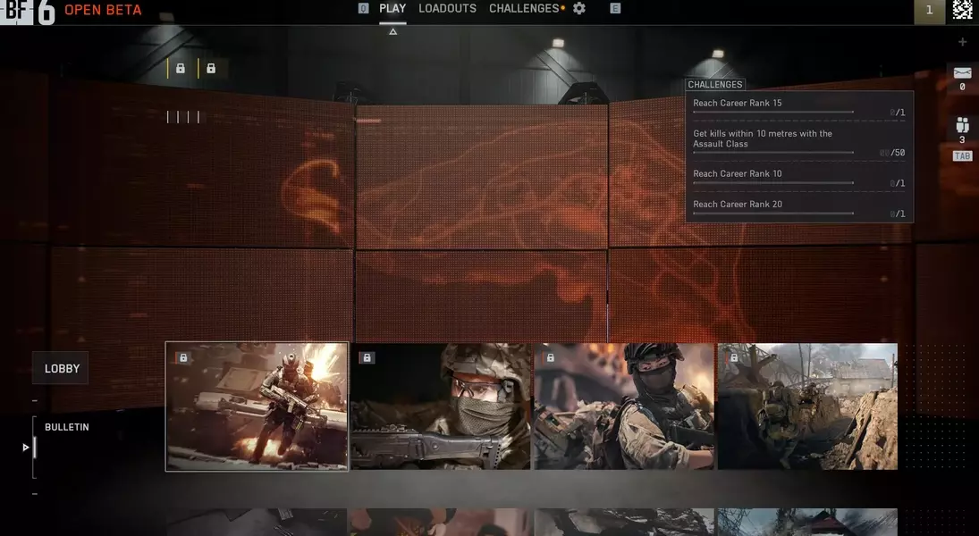Select the trench battlefield card
This screenshot has width=979, height=536.
tap(808, 406)
